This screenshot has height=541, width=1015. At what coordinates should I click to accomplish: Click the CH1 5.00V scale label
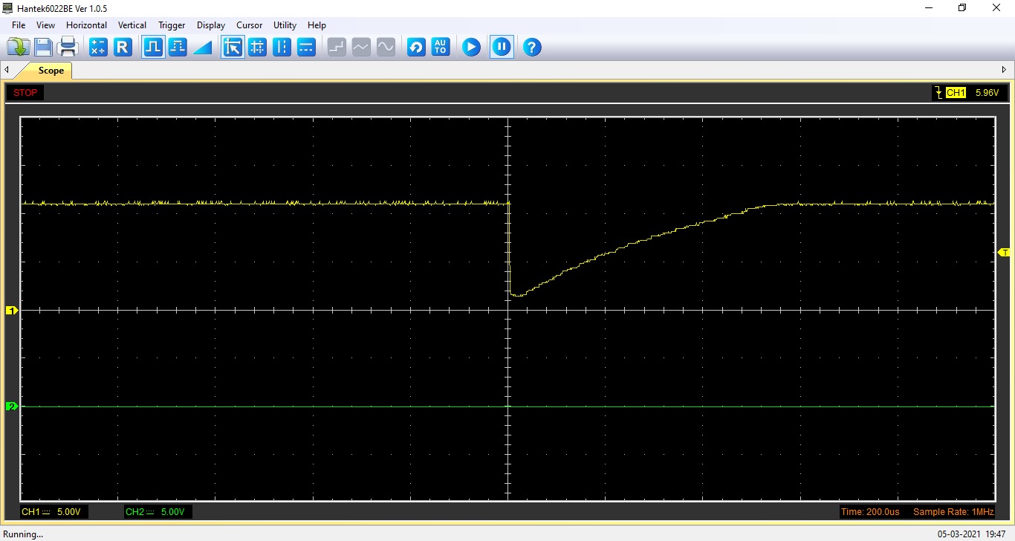[53, 512]
